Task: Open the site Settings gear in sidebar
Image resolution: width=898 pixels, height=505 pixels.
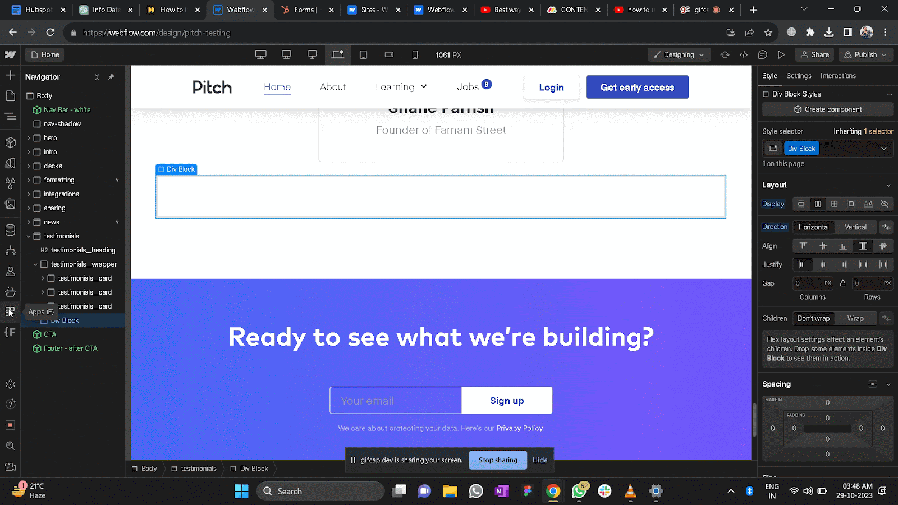Action: (x=10, y=384)
